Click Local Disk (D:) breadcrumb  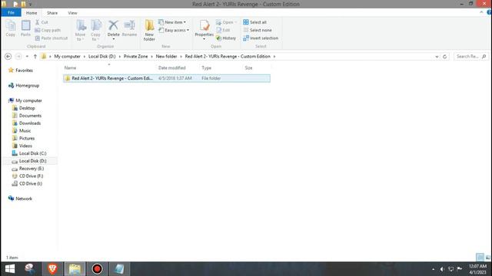pos(102,56)
